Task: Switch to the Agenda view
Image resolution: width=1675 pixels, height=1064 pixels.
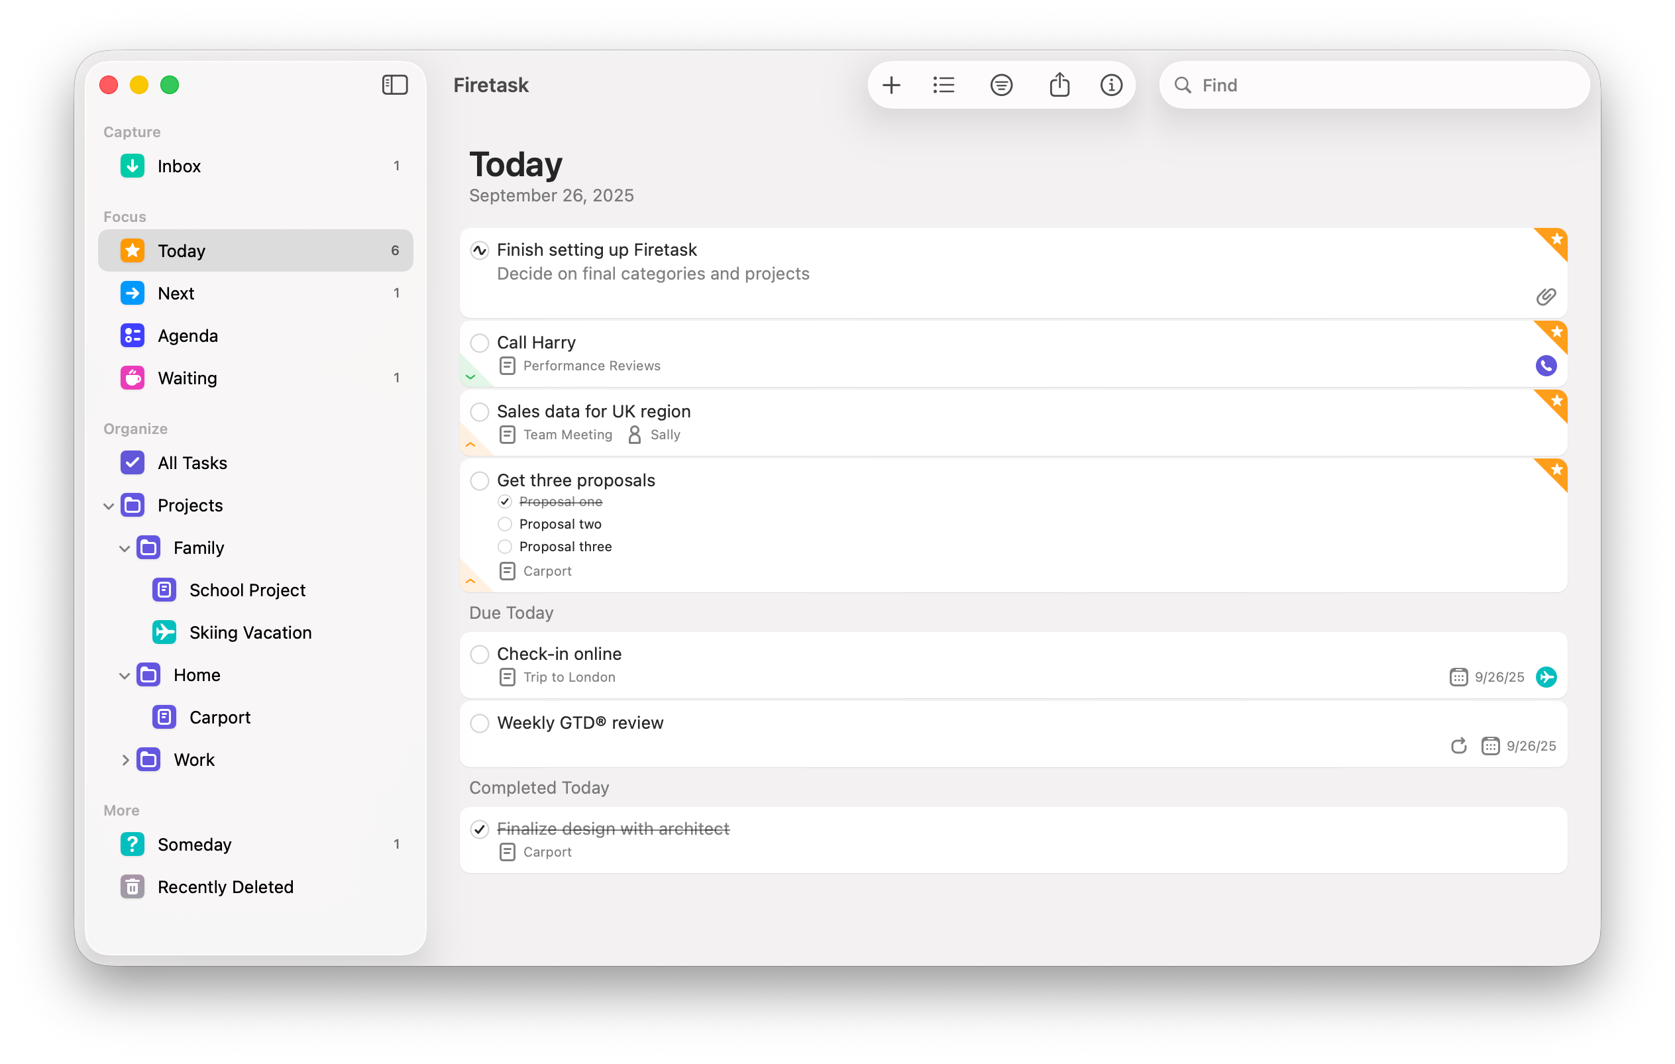Action: (187, 336)
